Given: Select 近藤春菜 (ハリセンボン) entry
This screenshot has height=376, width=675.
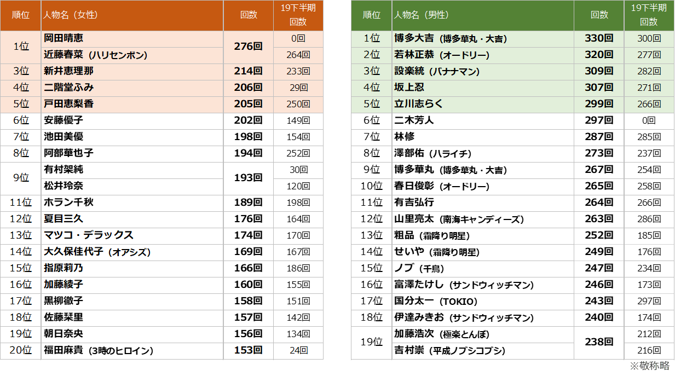Looking at the screenshot, I should 96,55.
